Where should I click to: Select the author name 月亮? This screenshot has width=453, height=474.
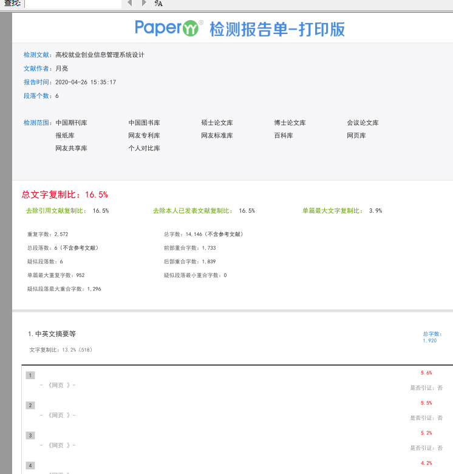click(61, 69)
